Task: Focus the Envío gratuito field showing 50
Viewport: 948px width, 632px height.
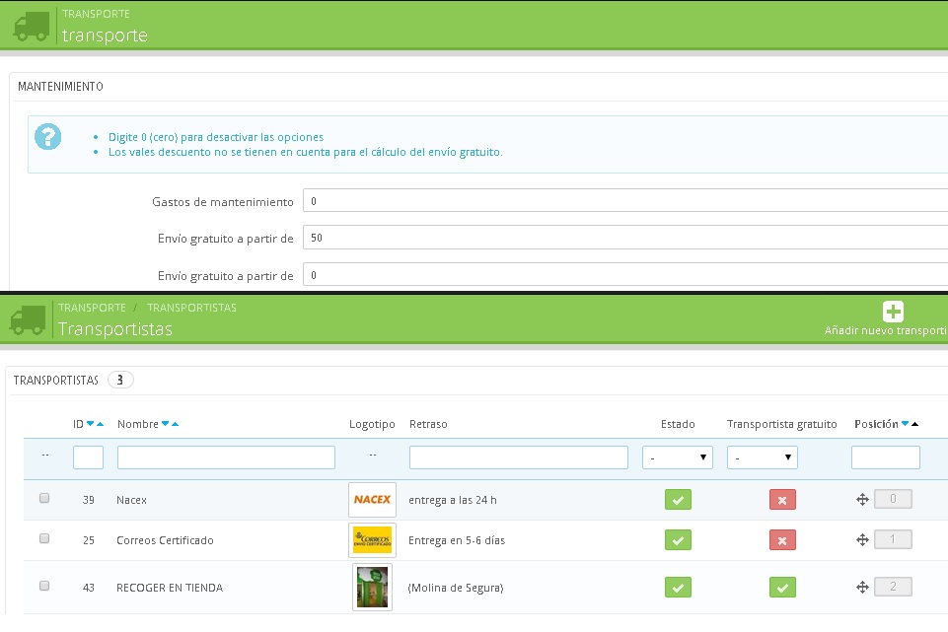Action: click(x=625, y=238)
